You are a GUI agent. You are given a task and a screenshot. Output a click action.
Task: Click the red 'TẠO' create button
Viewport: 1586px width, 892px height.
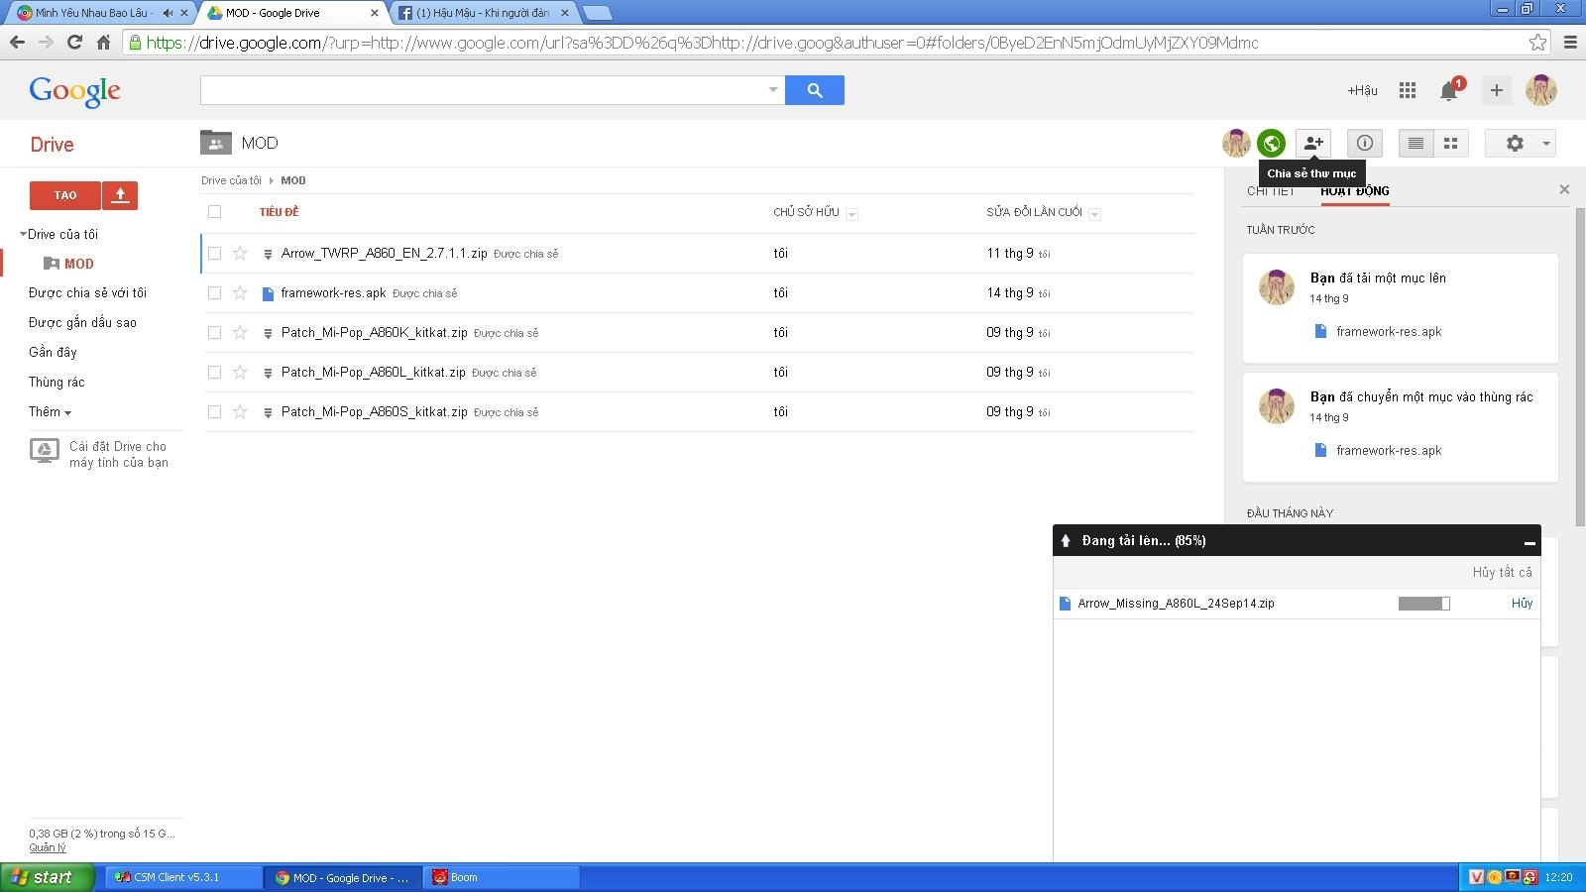[65, 195]
